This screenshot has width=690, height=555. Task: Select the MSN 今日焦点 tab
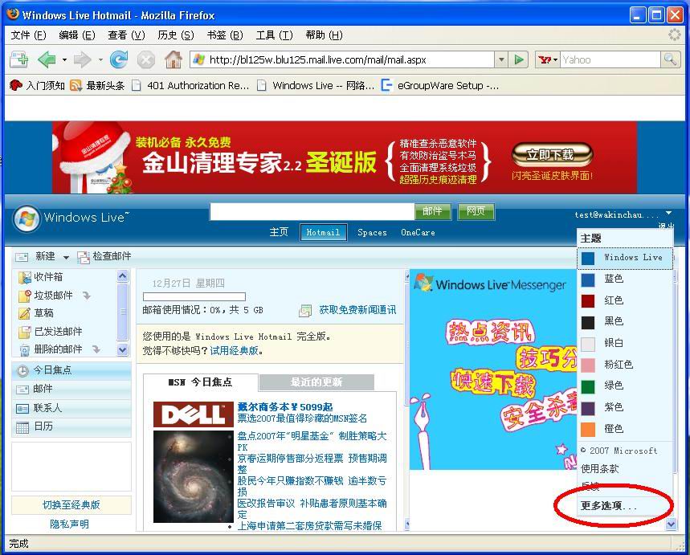tap(201, 382)
